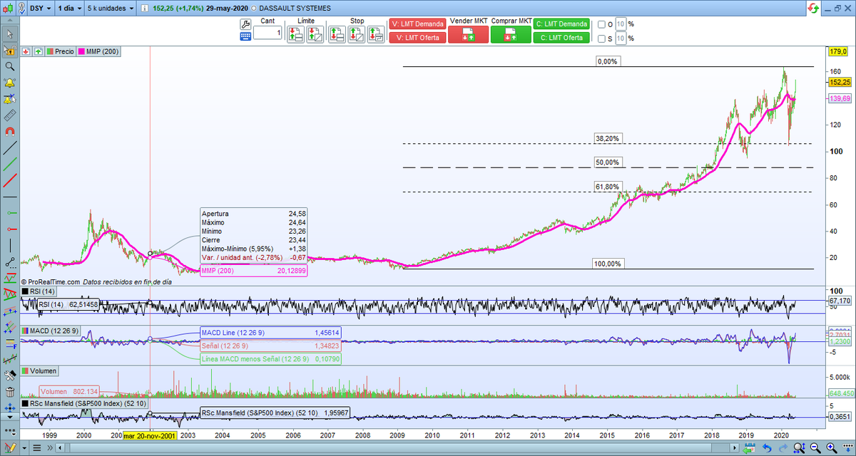Select the Fibonacci retracement tool marked F
Screen dimensions: 856x456
pos(10,343)
